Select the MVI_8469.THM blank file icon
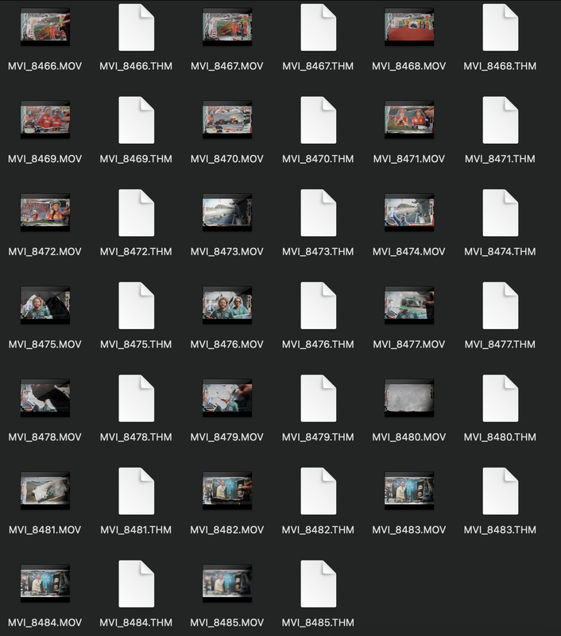This screenshot has height=636, width=561. tap(136, 120)
